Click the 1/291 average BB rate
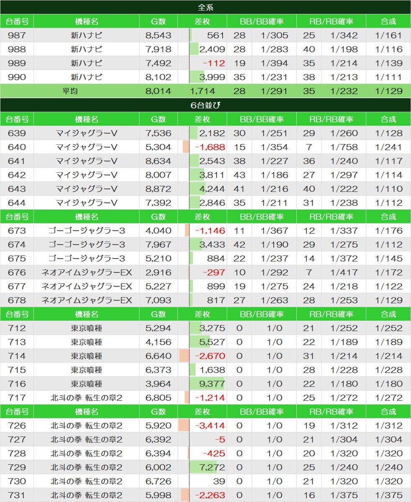411x502 pixels. [x=274, y=91]
